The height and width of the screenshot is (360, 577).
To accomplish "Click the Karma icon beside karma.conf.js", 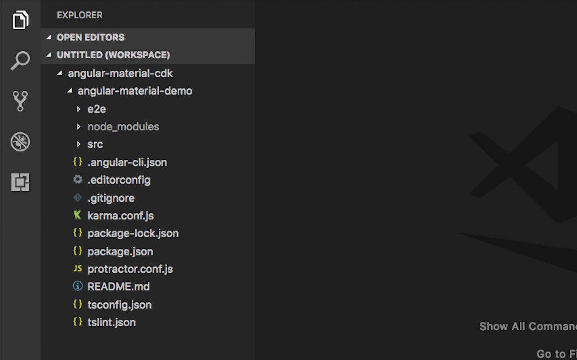I will 78,215.
